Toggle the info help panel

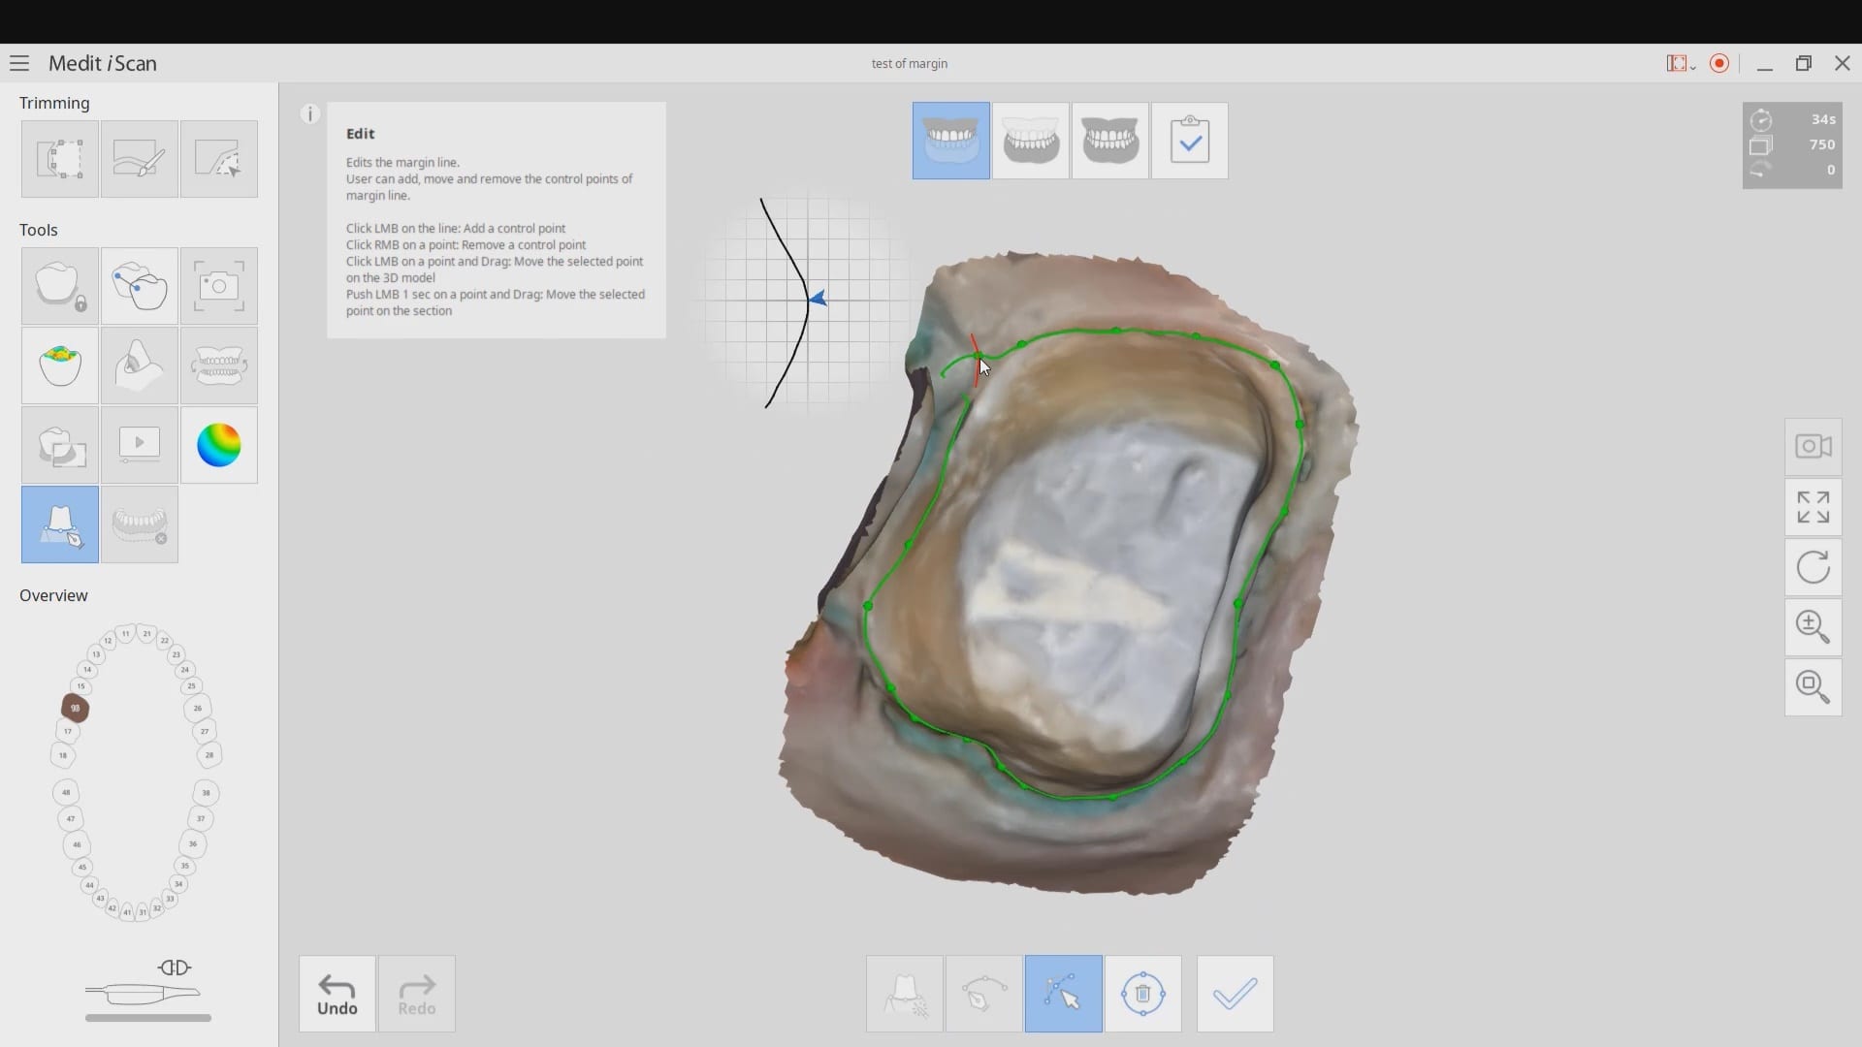[310, 114]
